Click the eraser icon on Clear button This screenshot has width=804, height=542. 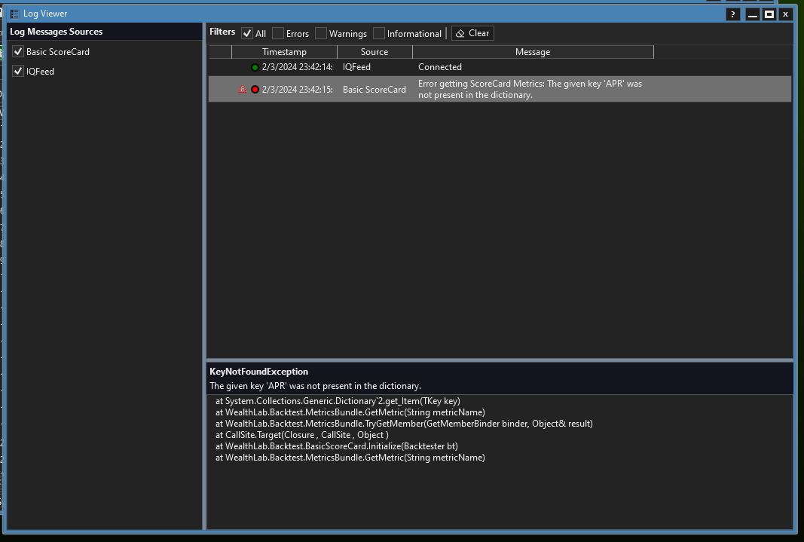(460, 33)
